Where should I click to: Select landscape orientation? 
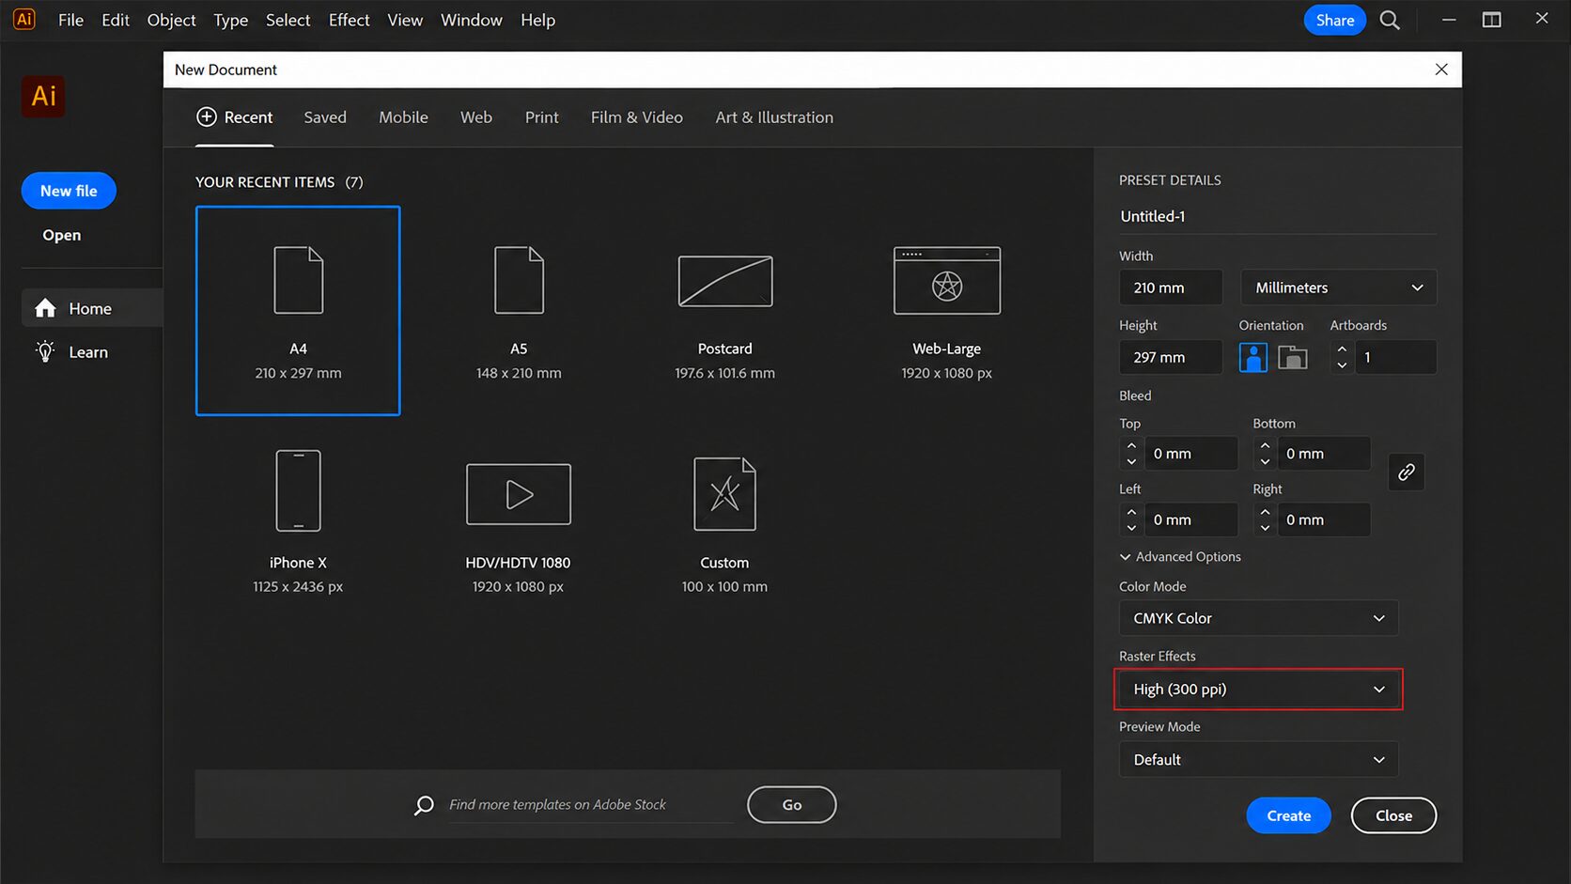tap(1293, 357)
